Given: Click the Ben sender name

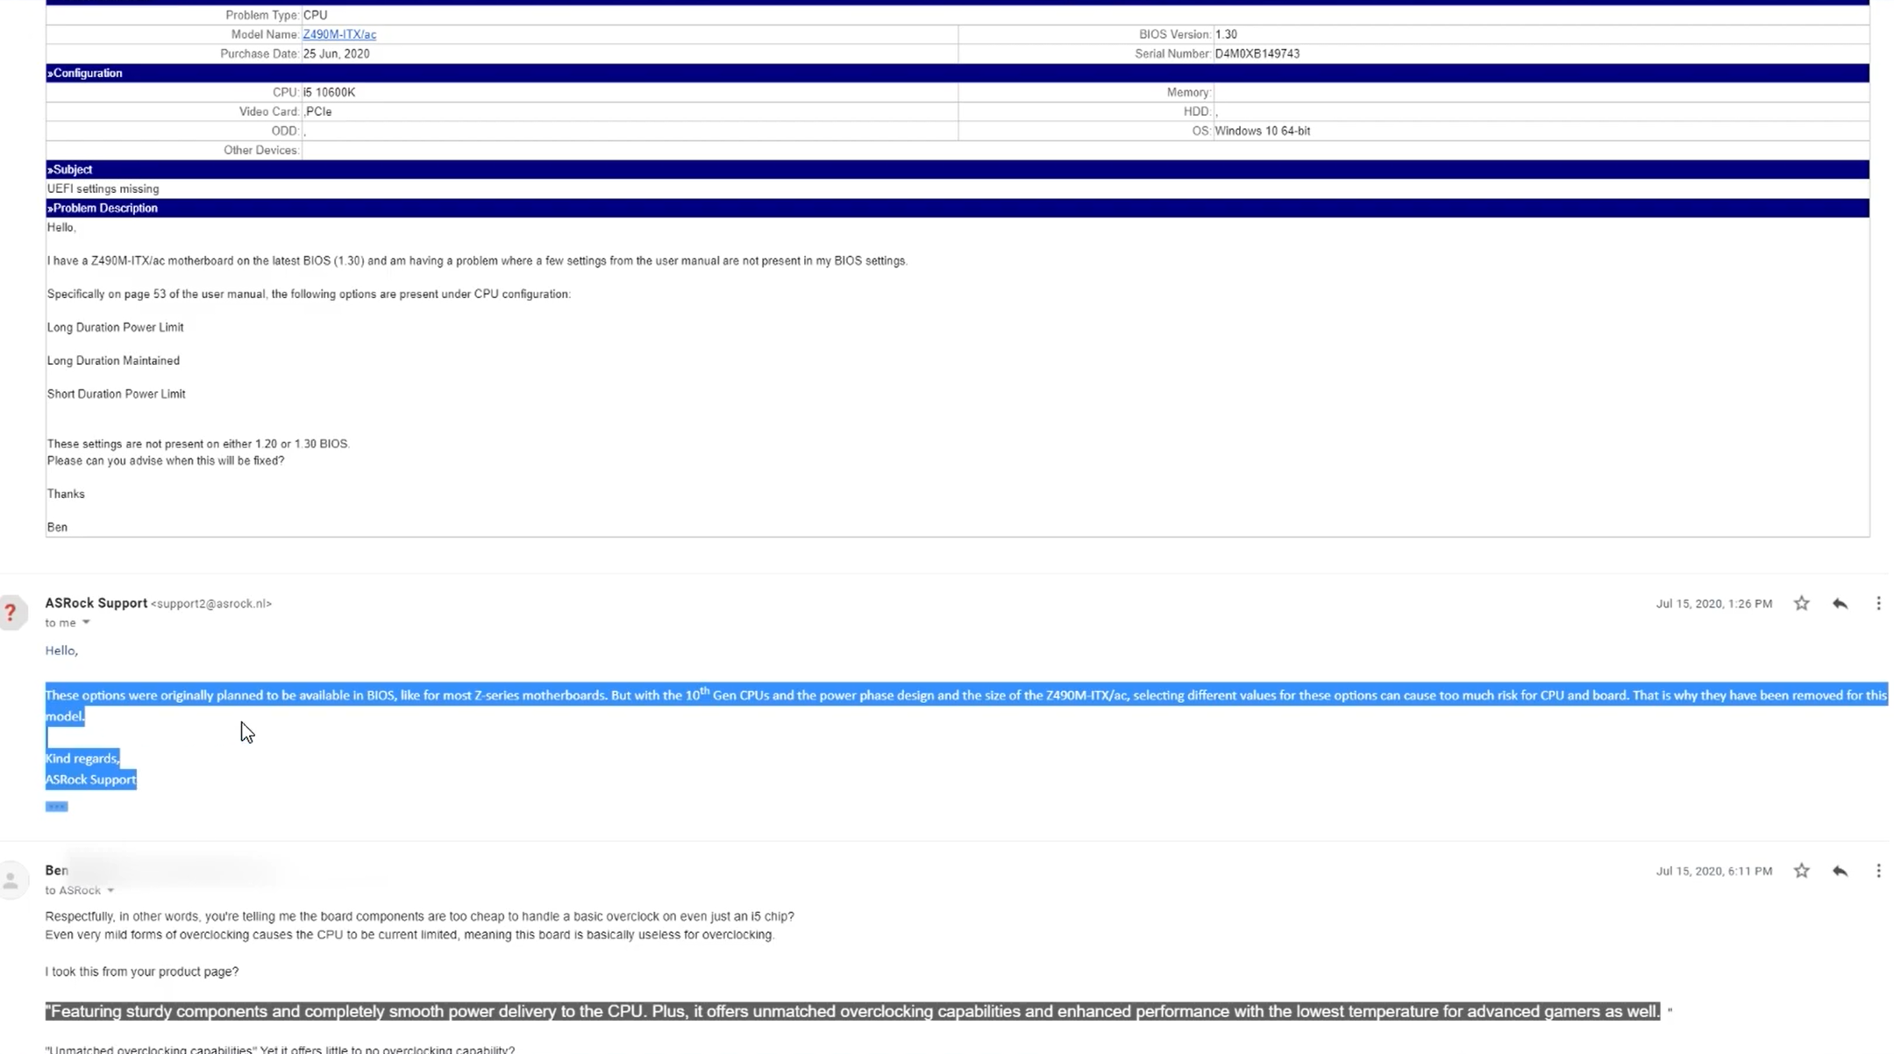Looking at the screenshot, I should [x=57, y=871].
